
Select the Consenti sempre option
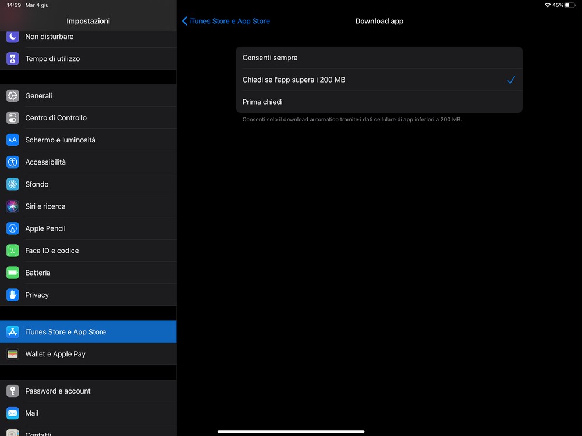coord(379,58)
